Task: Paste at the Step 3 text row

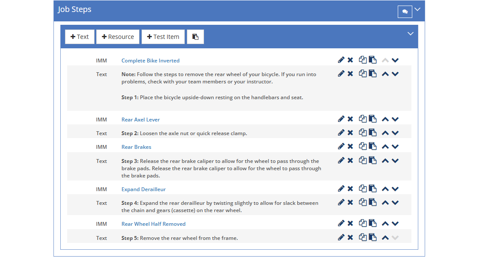Action: tap(373, 160)
